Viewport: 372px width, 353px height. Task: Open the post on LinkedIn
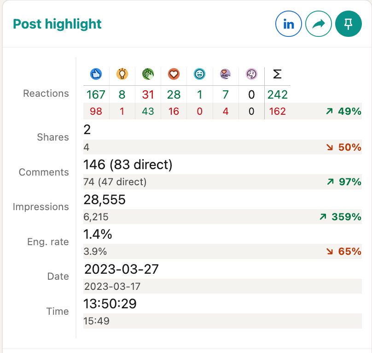coord(288,24)
